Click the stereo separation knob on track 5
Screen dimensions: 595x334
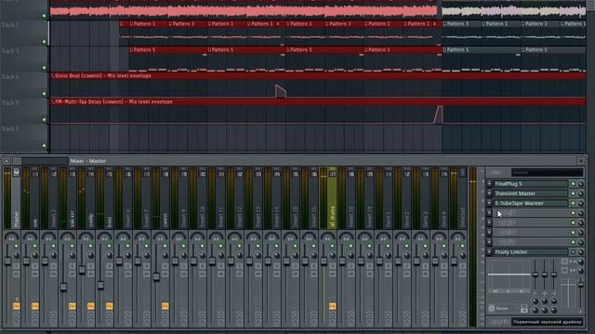pyautogui.click(x=110, y=255)
